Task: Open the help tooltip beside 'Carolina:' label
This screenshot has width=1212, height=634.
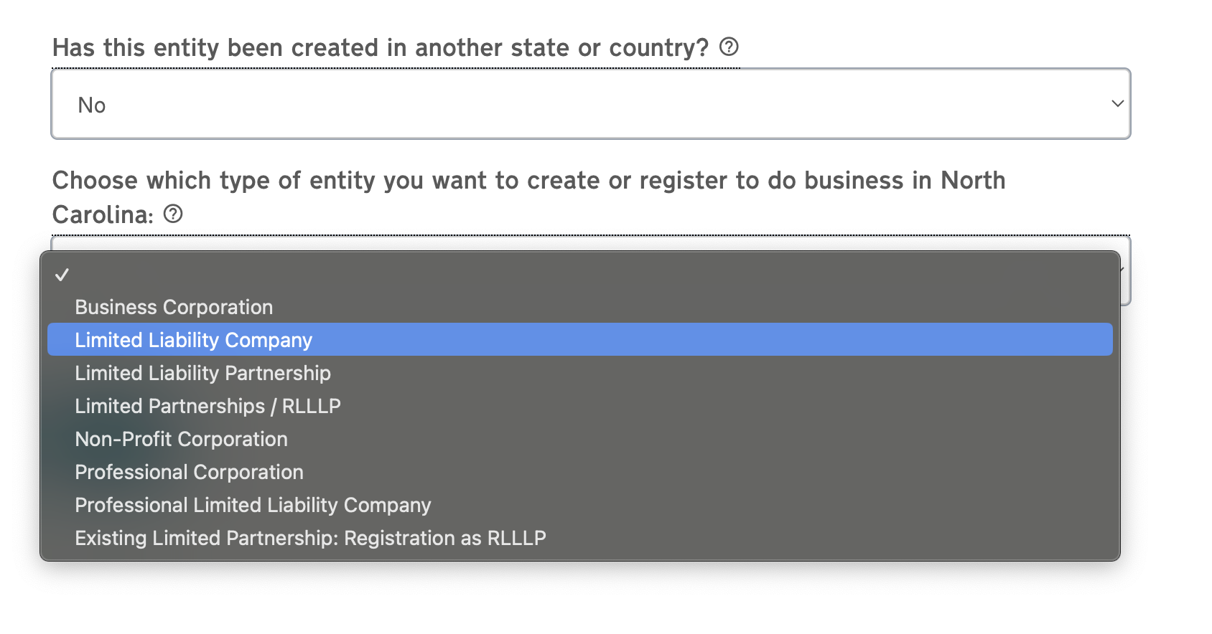Action: click(x=172, y=213)
